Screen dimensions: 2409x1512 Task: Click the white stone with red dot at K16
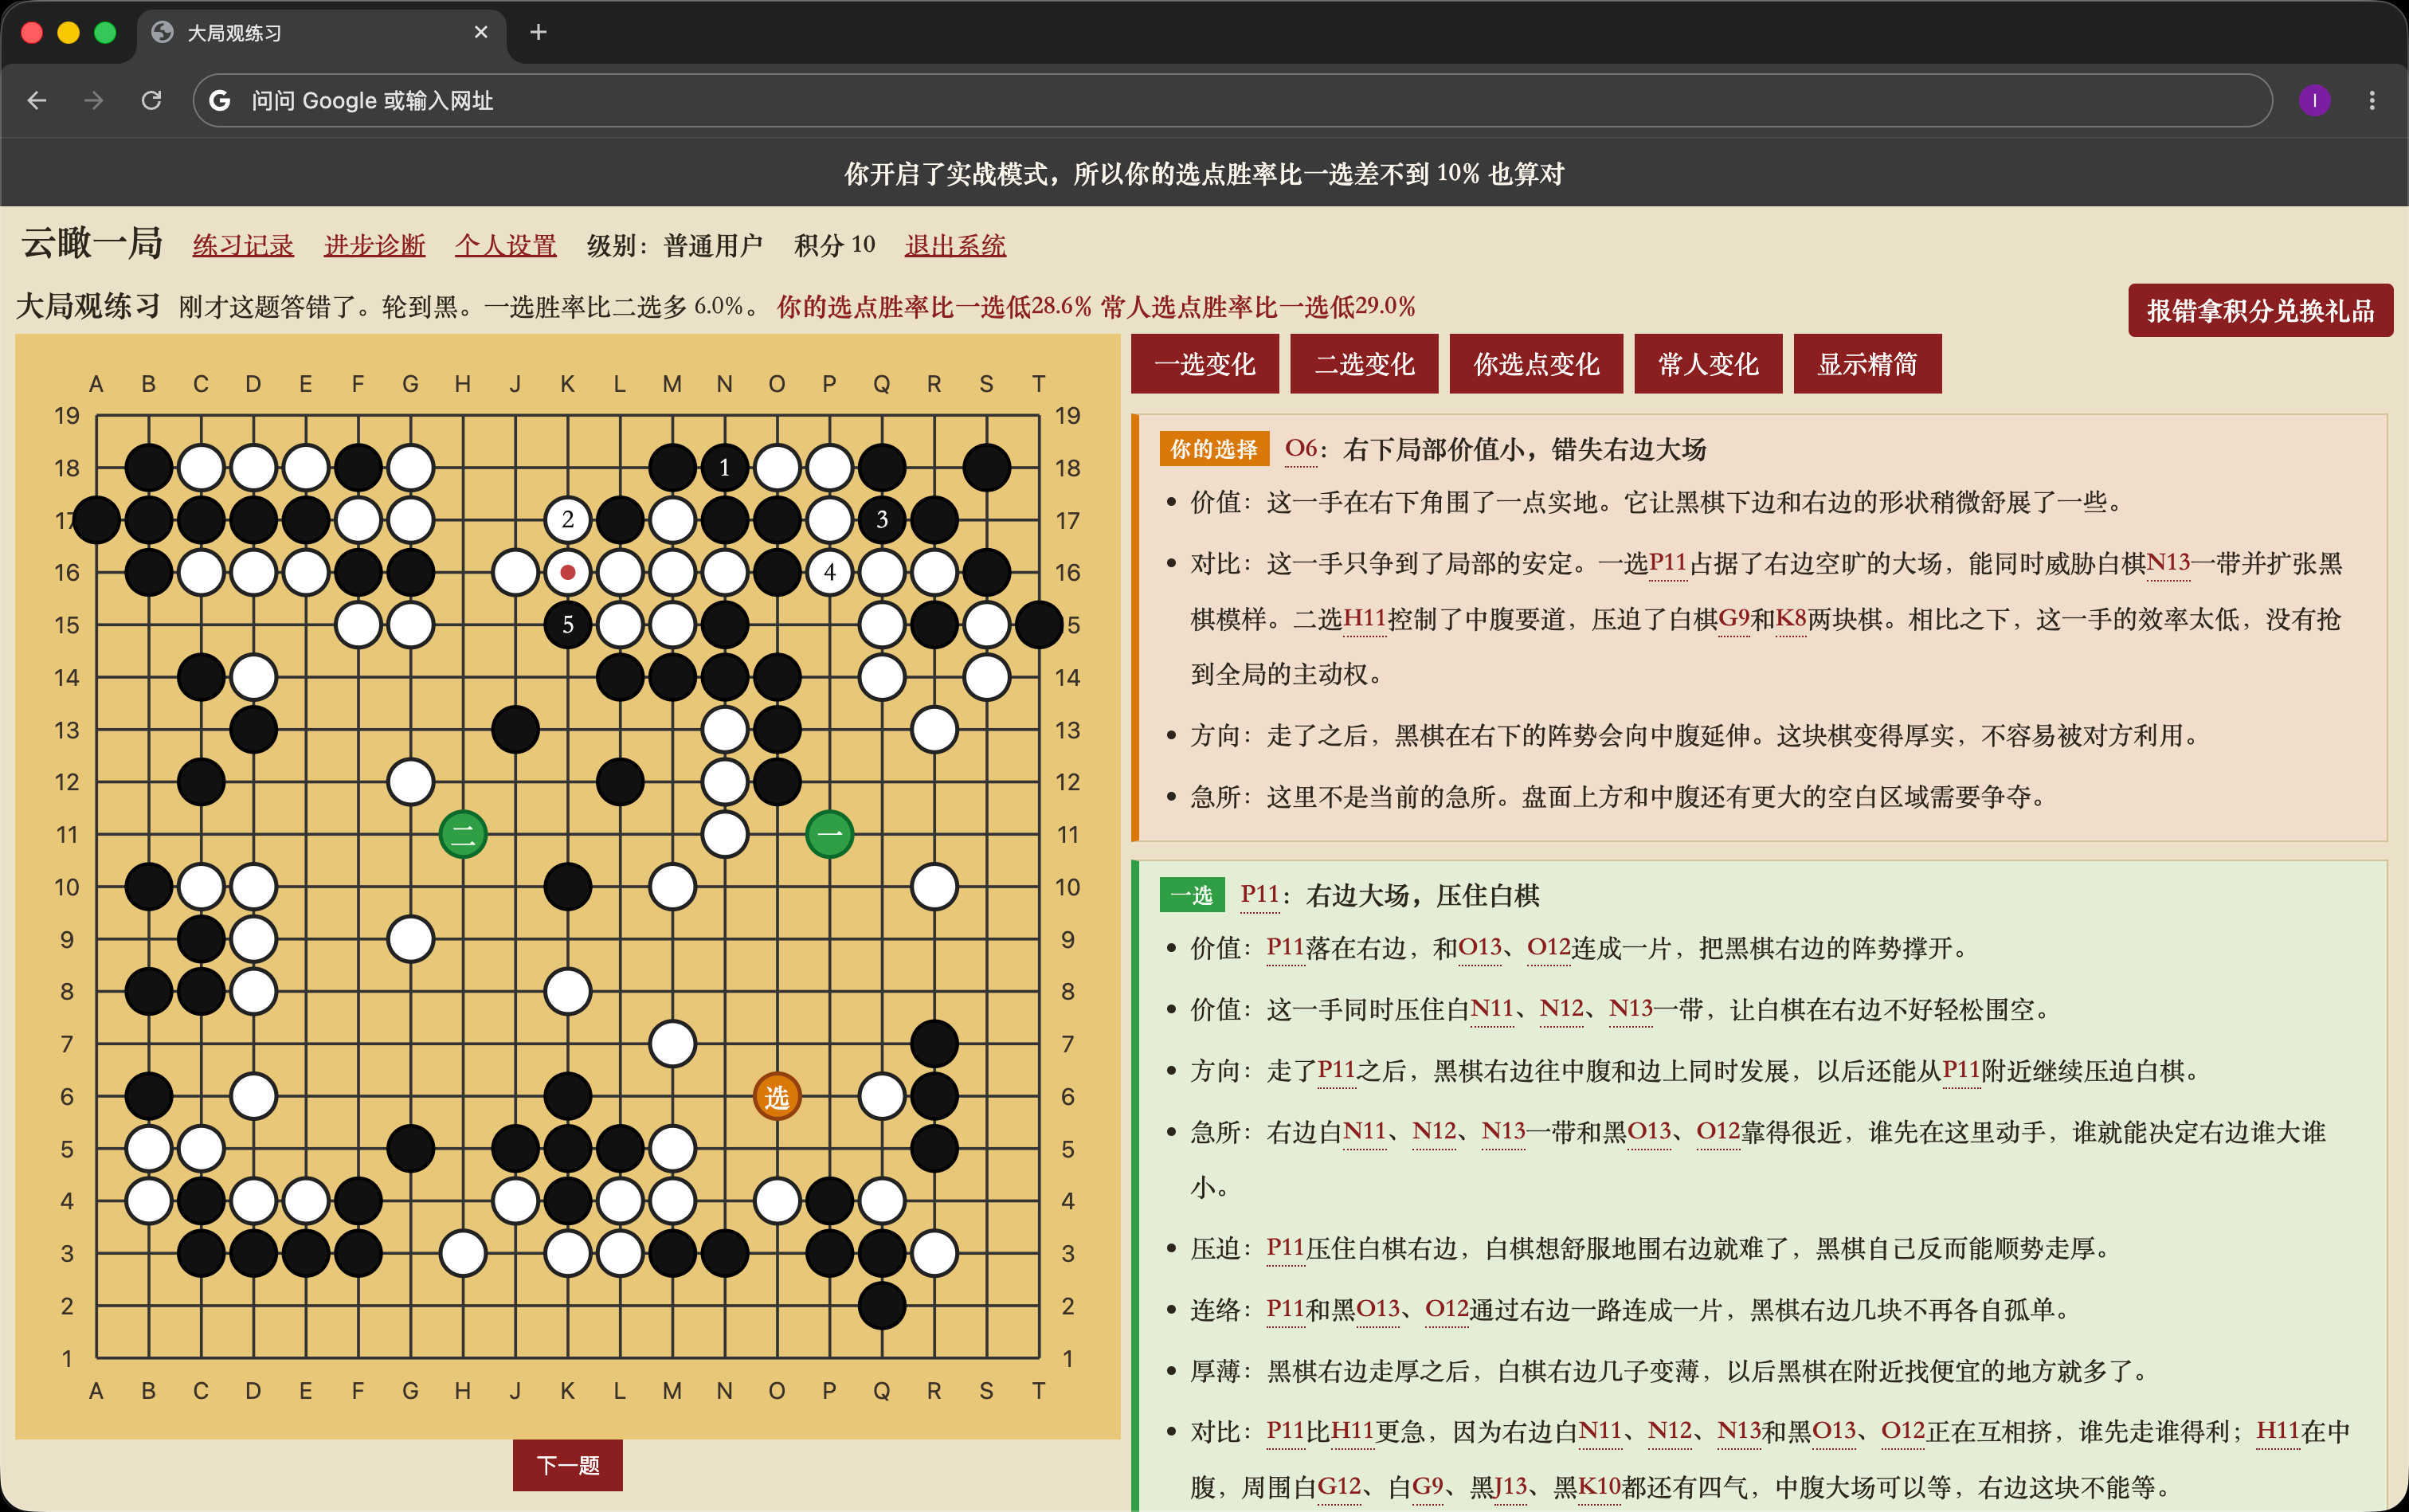pyautogui.click(x=567, y=572)
